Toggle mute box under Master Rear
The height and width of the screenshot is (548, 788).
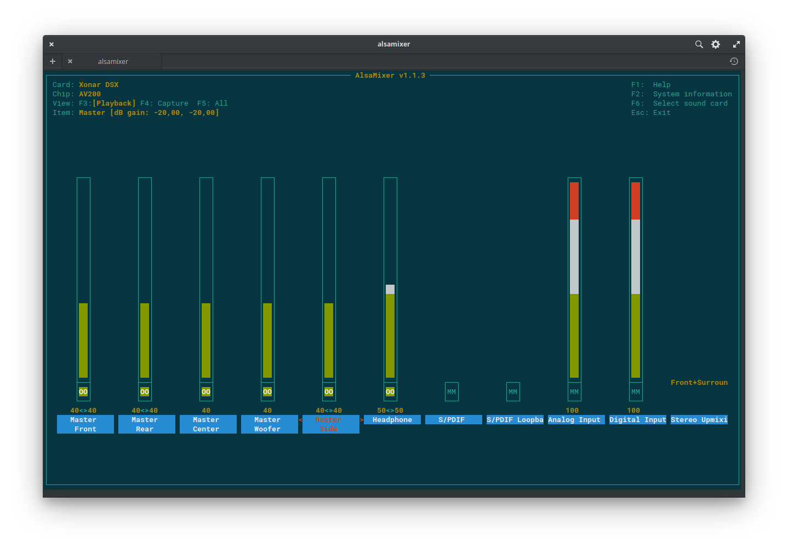pos(145,391)
